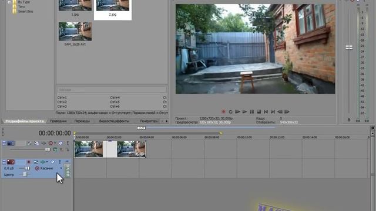The height and width of the screenshot is (211, 376).
Task: Switch to Генераторы tab
Action: 149,121
